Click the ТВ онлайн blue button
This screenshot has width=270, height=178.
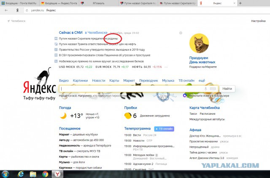[x=164, y=129]
